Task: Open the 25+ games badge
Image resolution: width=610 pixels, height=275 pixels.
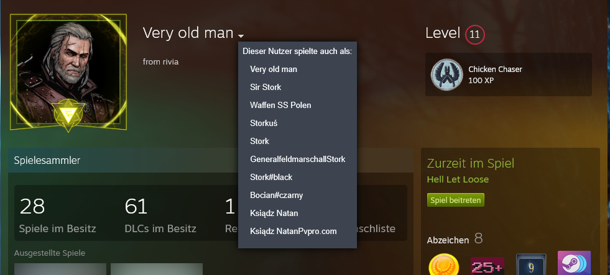Action: click(x=487, y=266)
